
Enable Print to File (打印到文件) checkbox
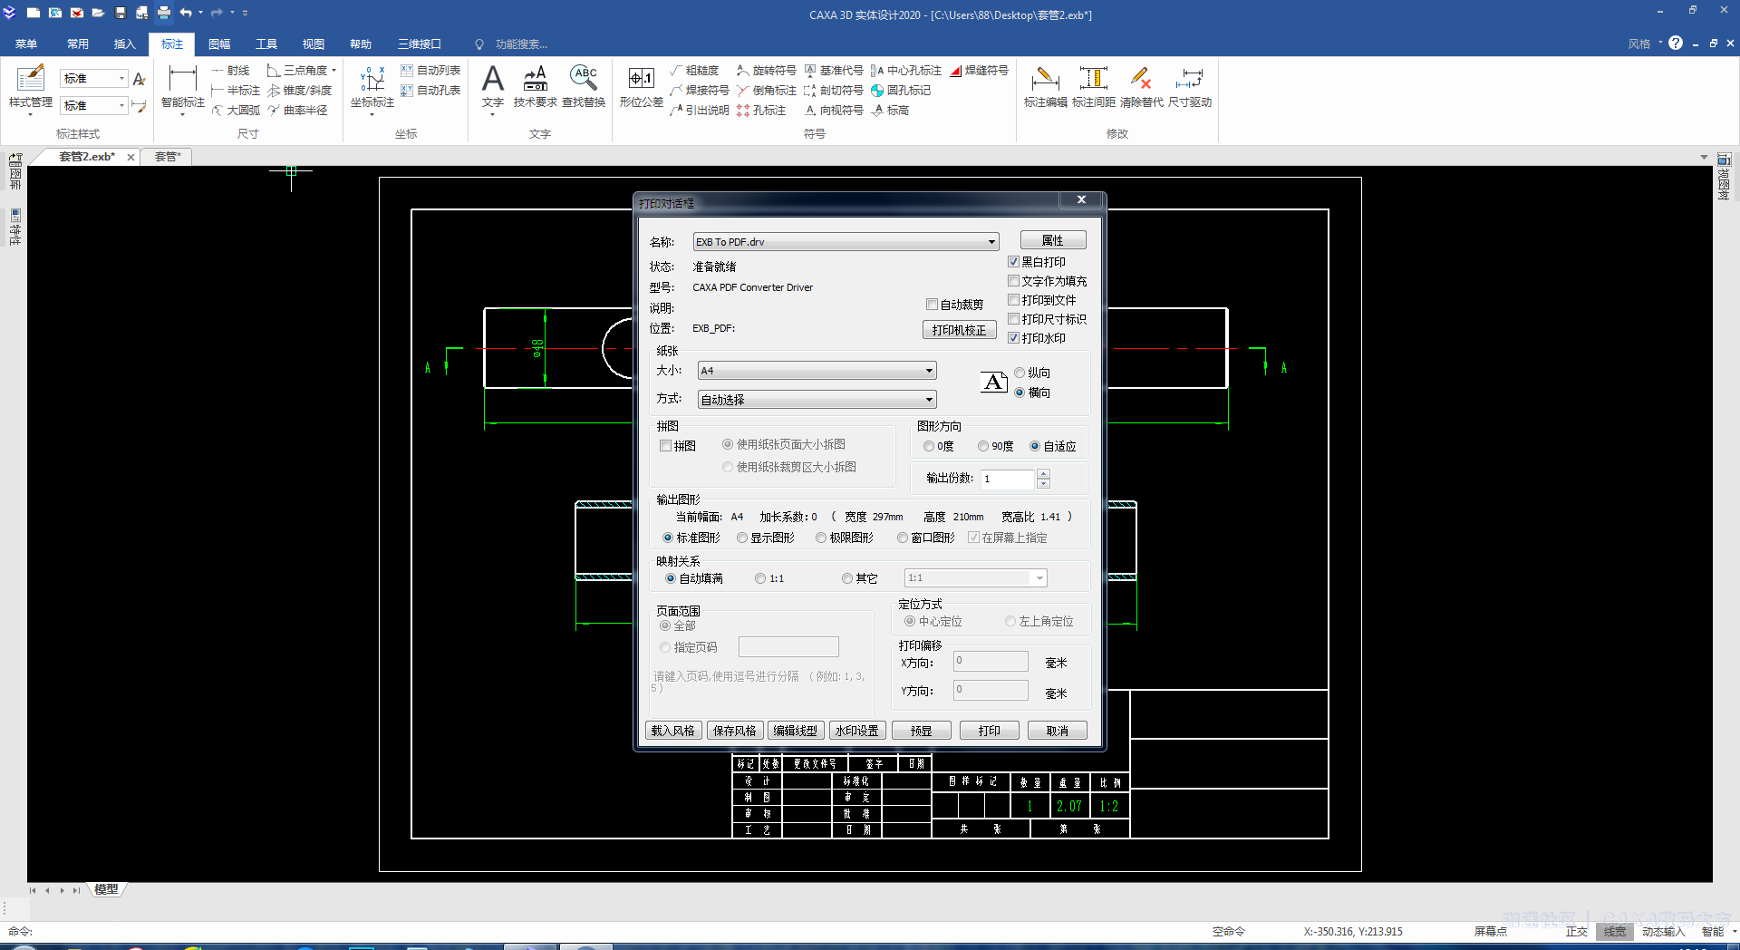point(1014,300)
